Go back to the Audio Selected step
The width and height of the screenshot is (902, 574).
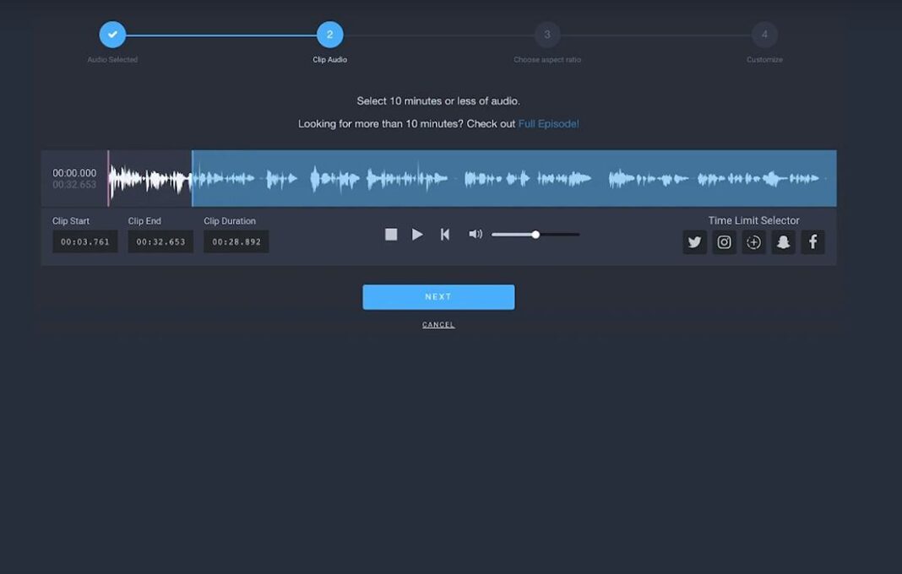click(112, 35)
